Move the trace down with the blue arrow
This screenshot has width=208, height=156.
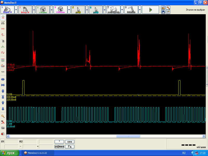point(3,109)
